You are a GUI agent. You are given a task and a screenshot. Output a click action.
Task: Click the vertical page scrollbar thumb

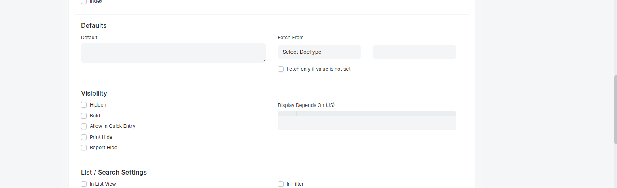click(615, 110)
